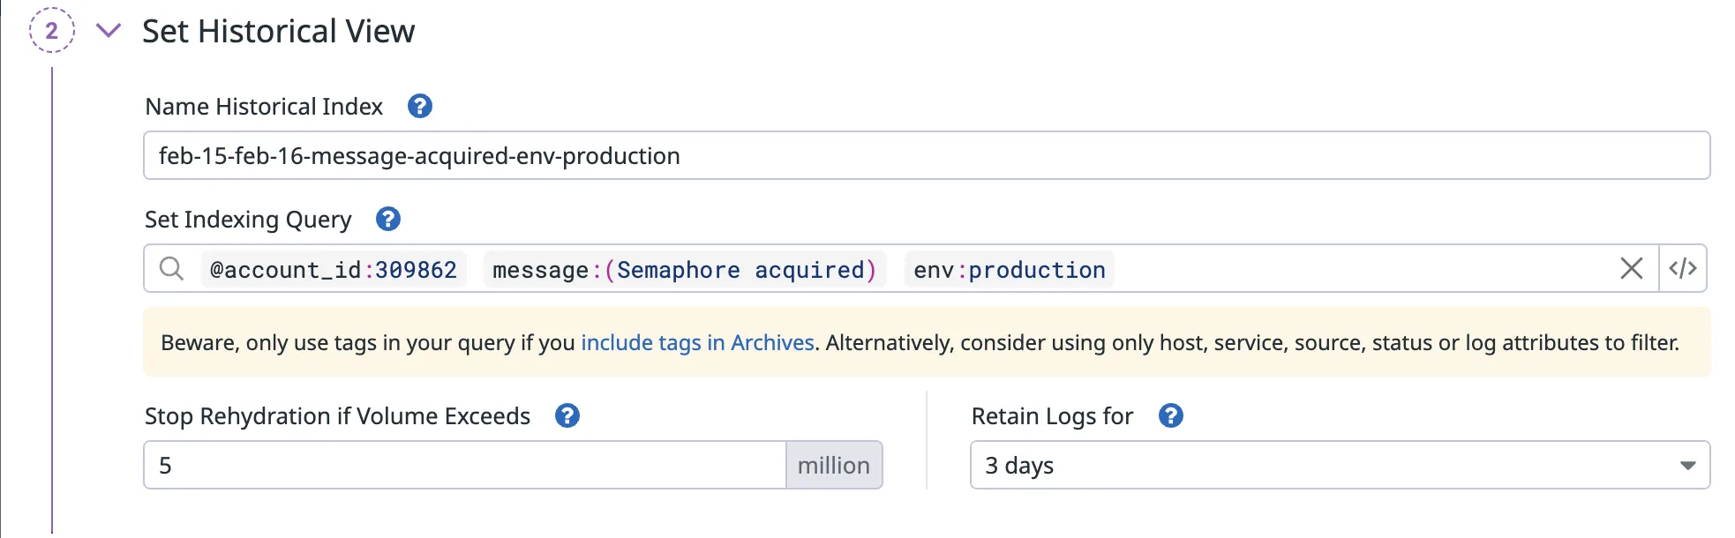Clear the indexing query with the X icon
This screenshot has width=1735, height=538.
point(1631,269)
